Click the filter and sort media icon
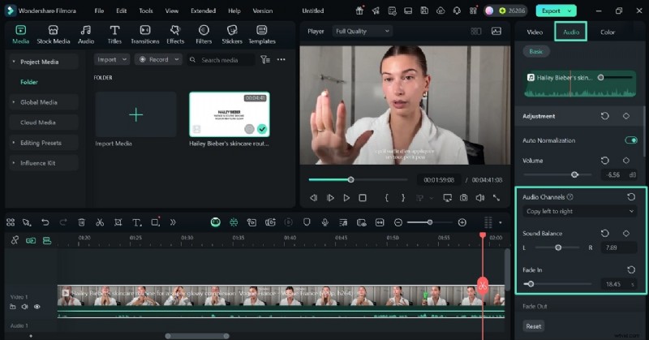Viewport: 649px width, 340px height. click(265, 60)
